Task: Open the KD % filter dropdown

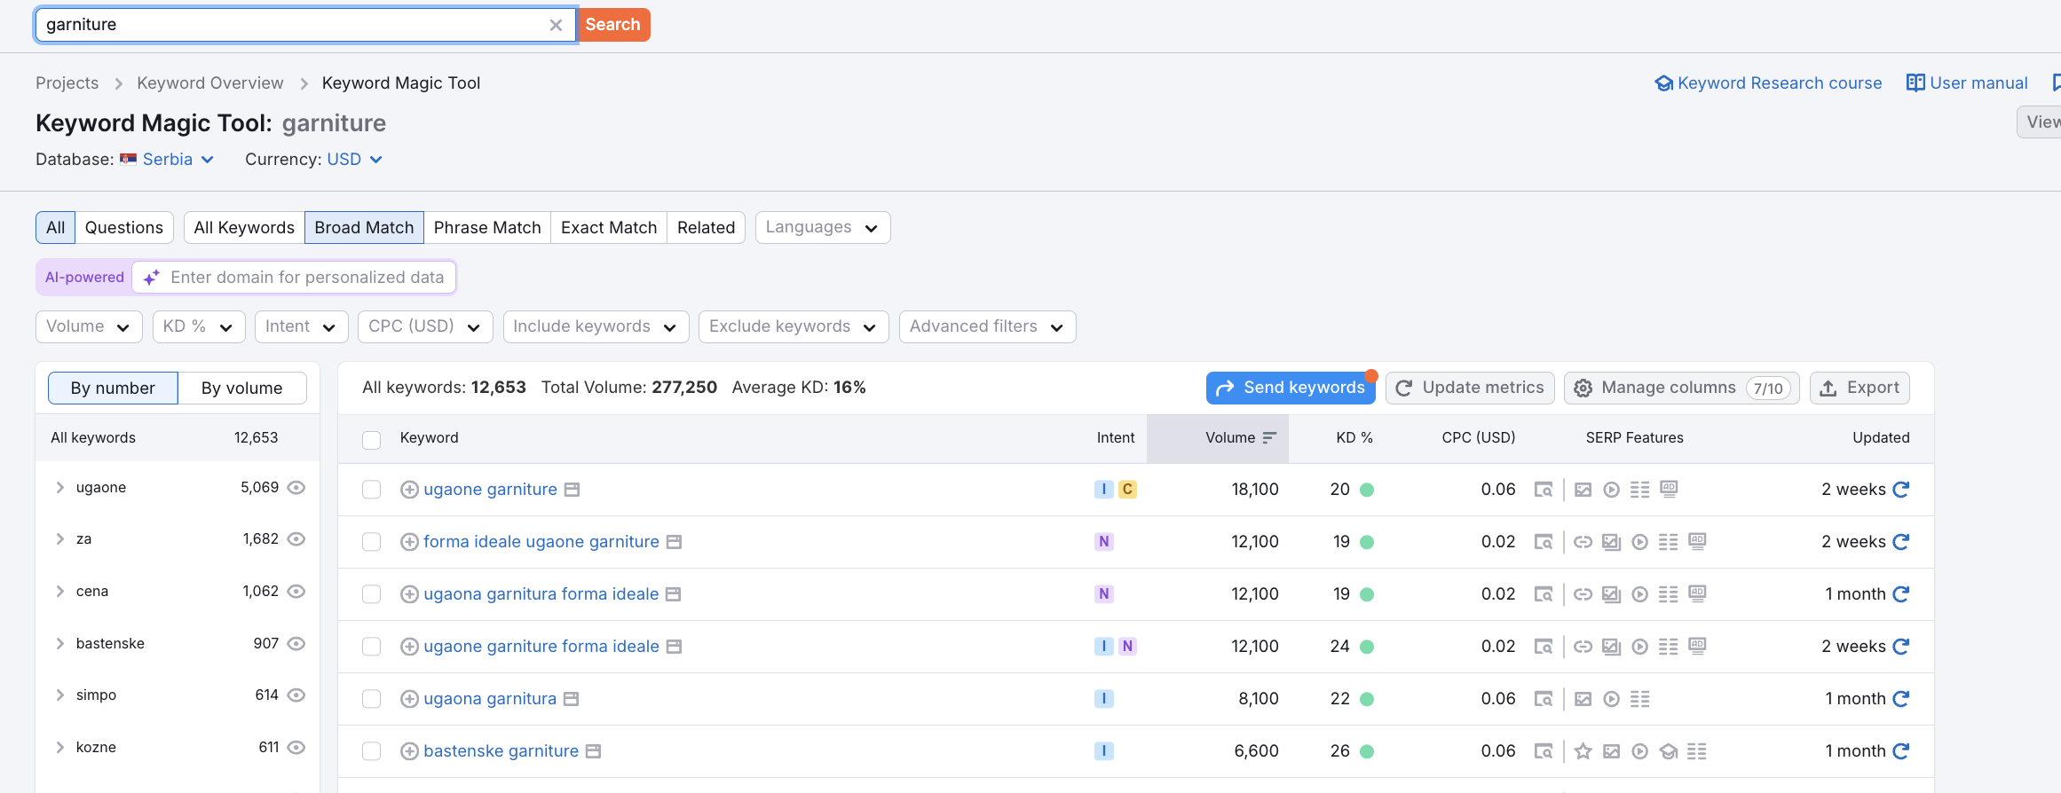Action: (x=199, y=326)
